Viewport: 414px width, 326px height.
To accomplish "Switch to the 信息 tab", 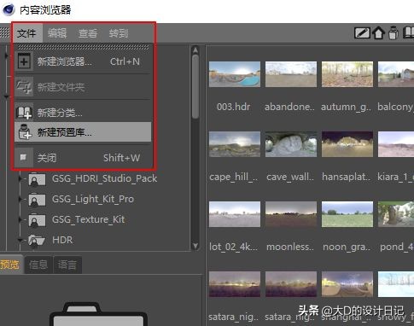I will pos(38,265).
